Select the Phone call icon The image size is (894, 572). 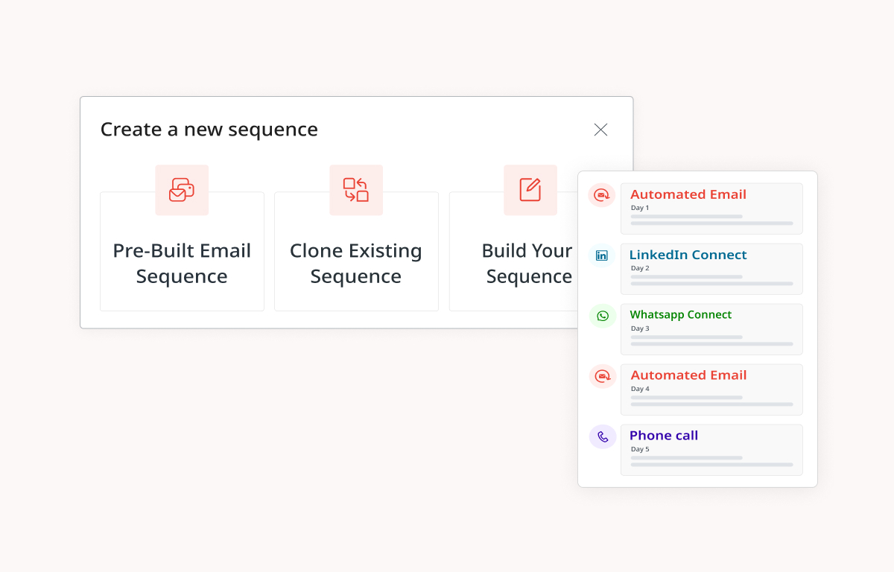pos(602,436)
